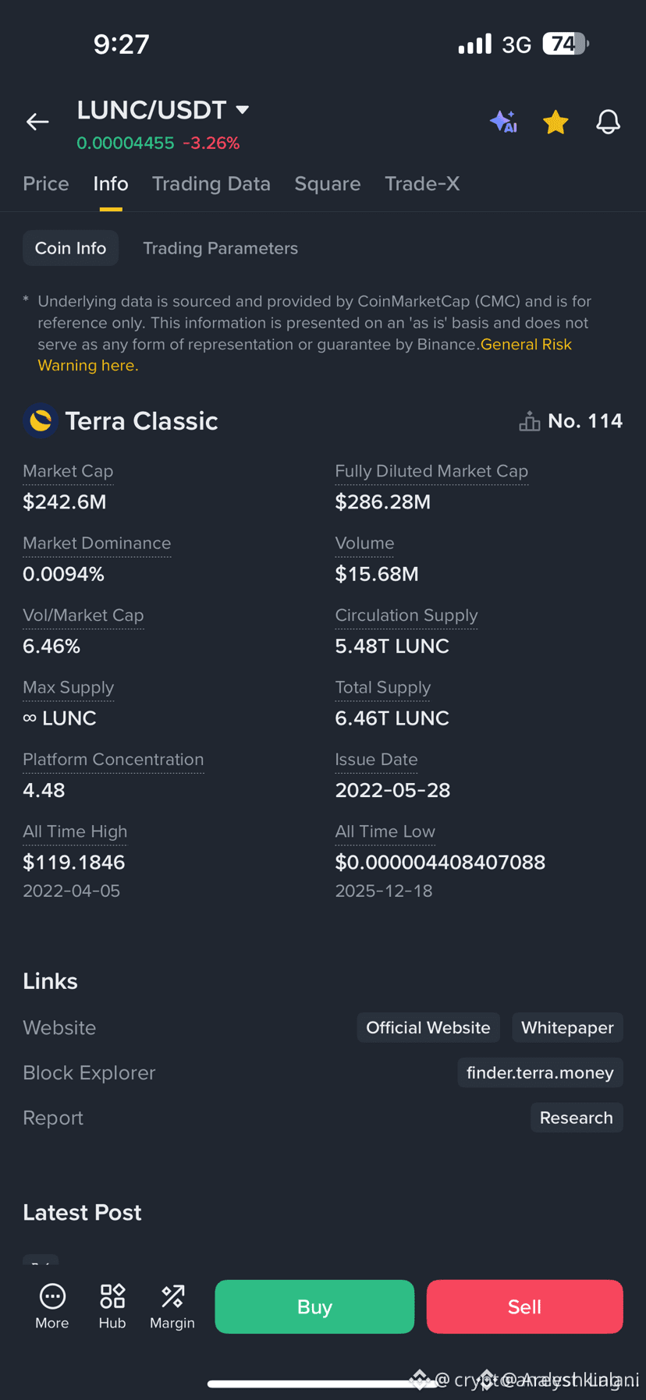Tap the green Buy button

point(314,1306)
